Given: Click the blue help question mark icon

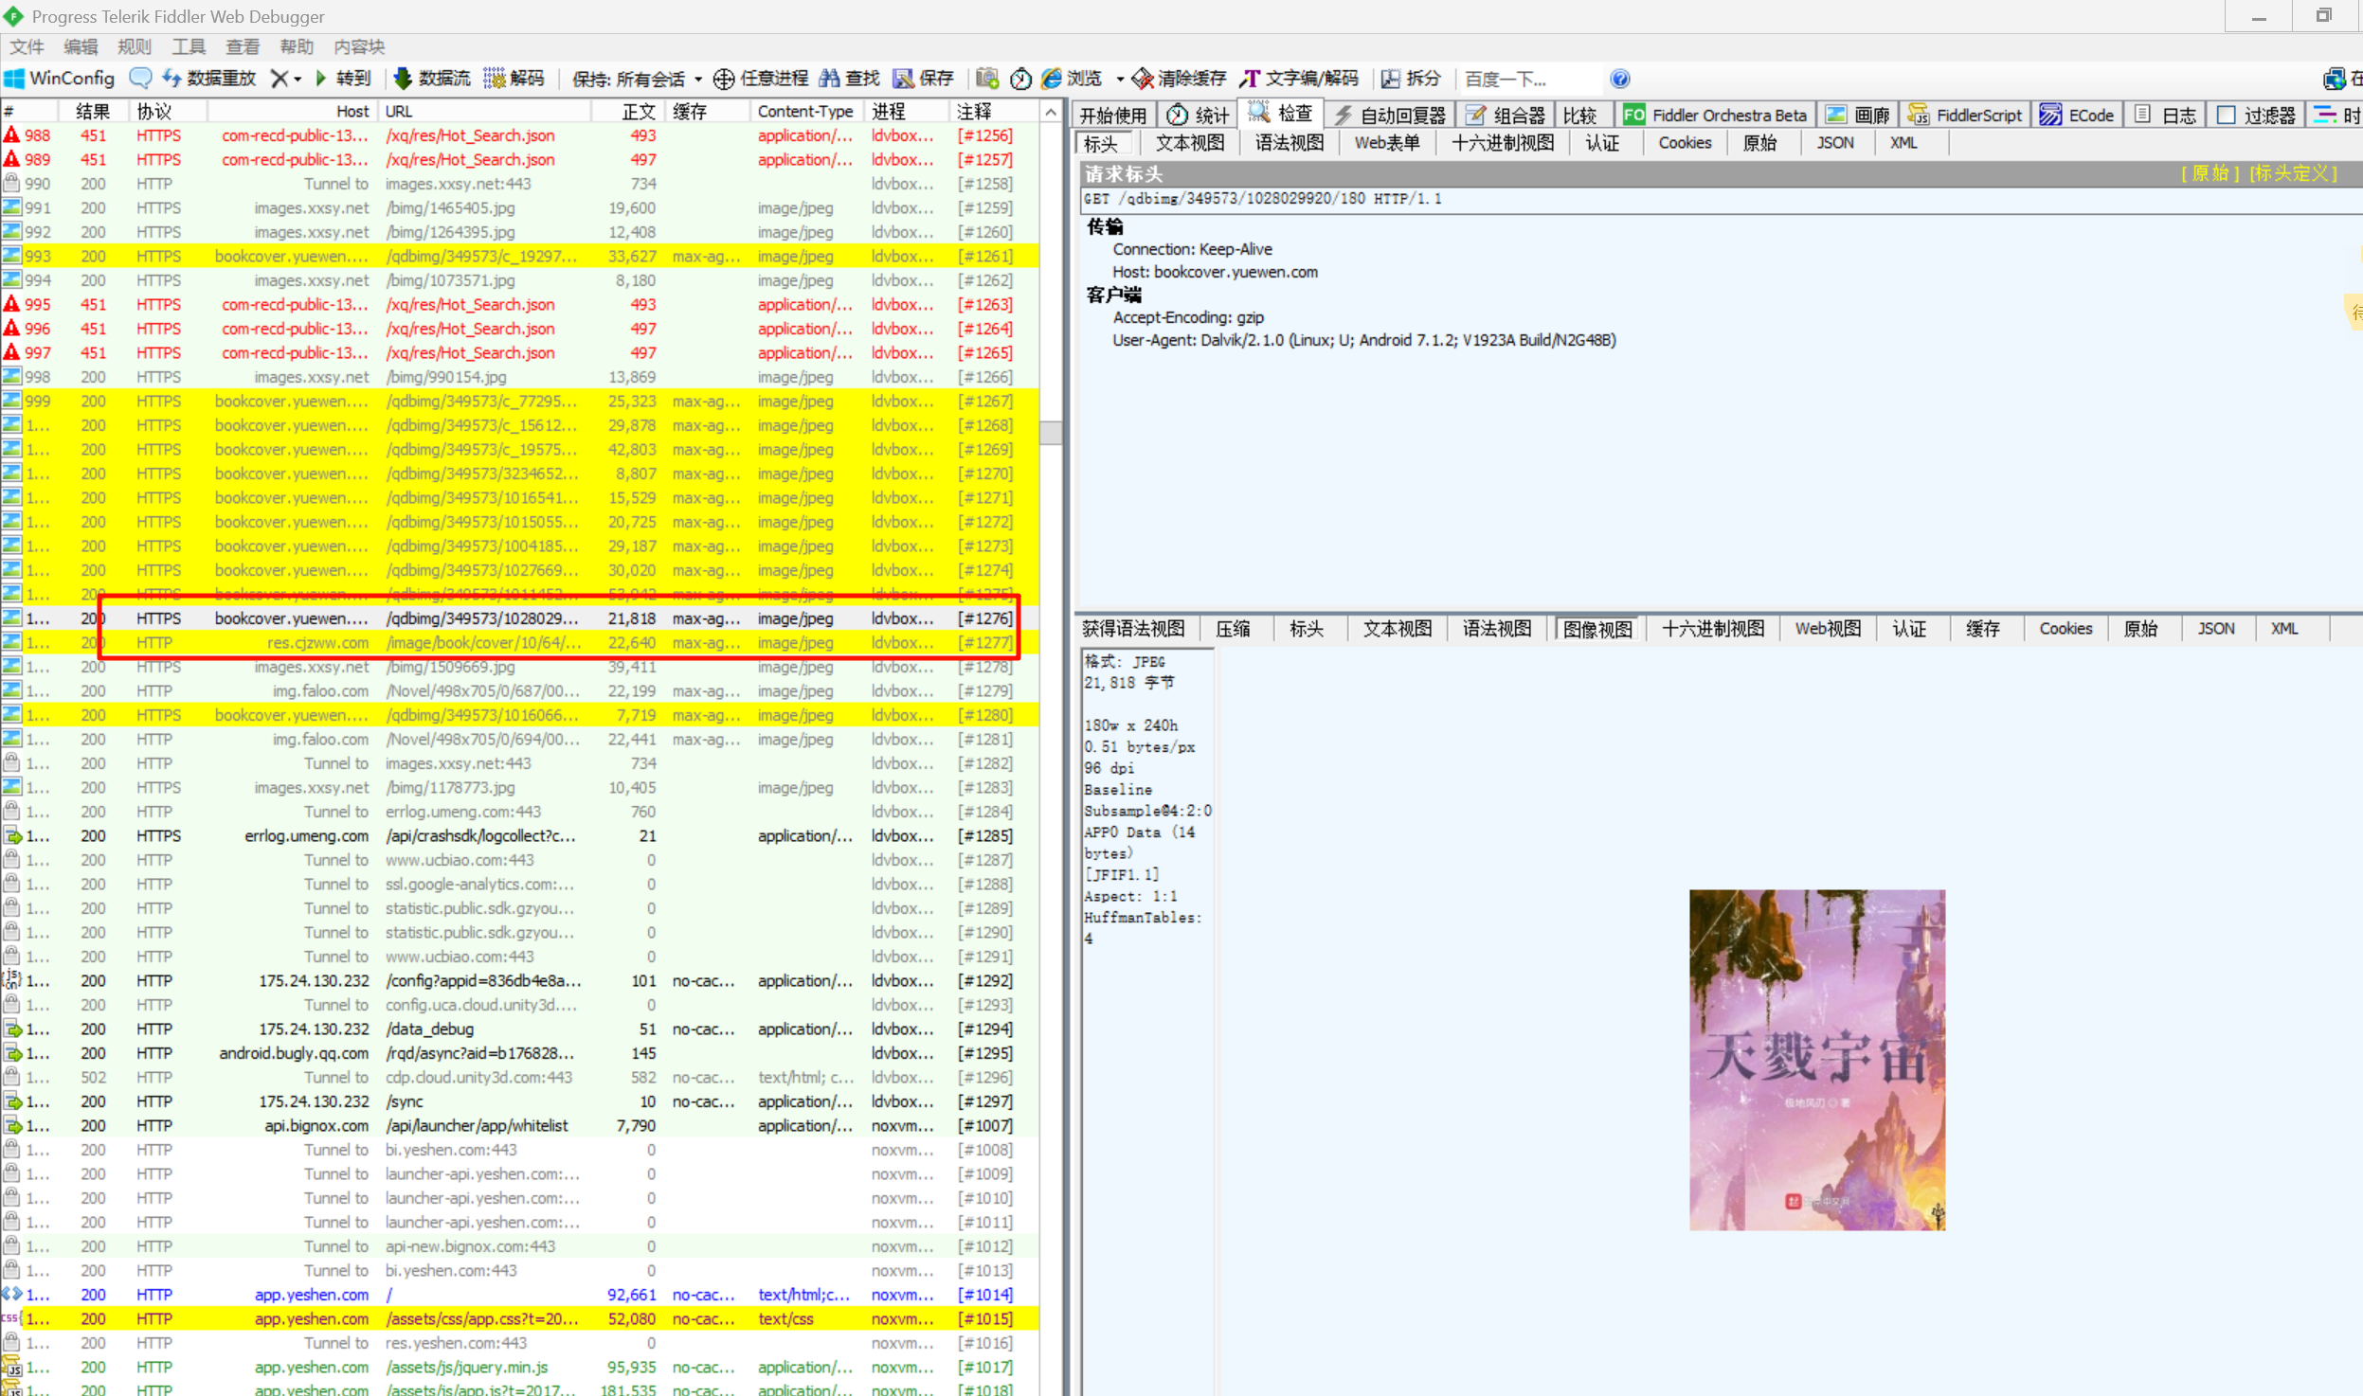Looking at the screenshot, I should point(1620,79).
